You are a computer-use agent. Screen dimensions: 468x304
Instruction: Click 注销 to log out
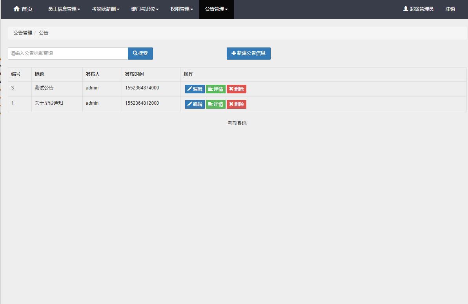click(450, 9)
